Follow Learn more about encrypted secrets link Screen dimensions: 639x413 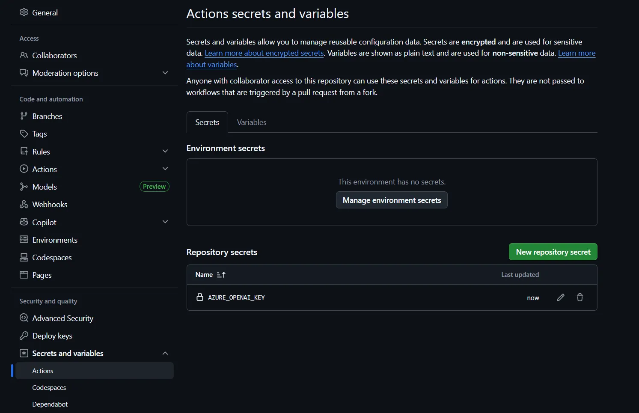(x=264, y=53)
